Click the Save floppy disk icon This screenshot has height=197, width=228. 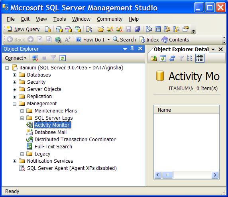click(x=128, y=29)
